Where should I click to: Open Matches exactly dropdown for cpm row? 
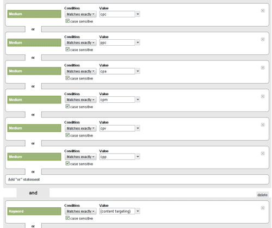(81, 100)
